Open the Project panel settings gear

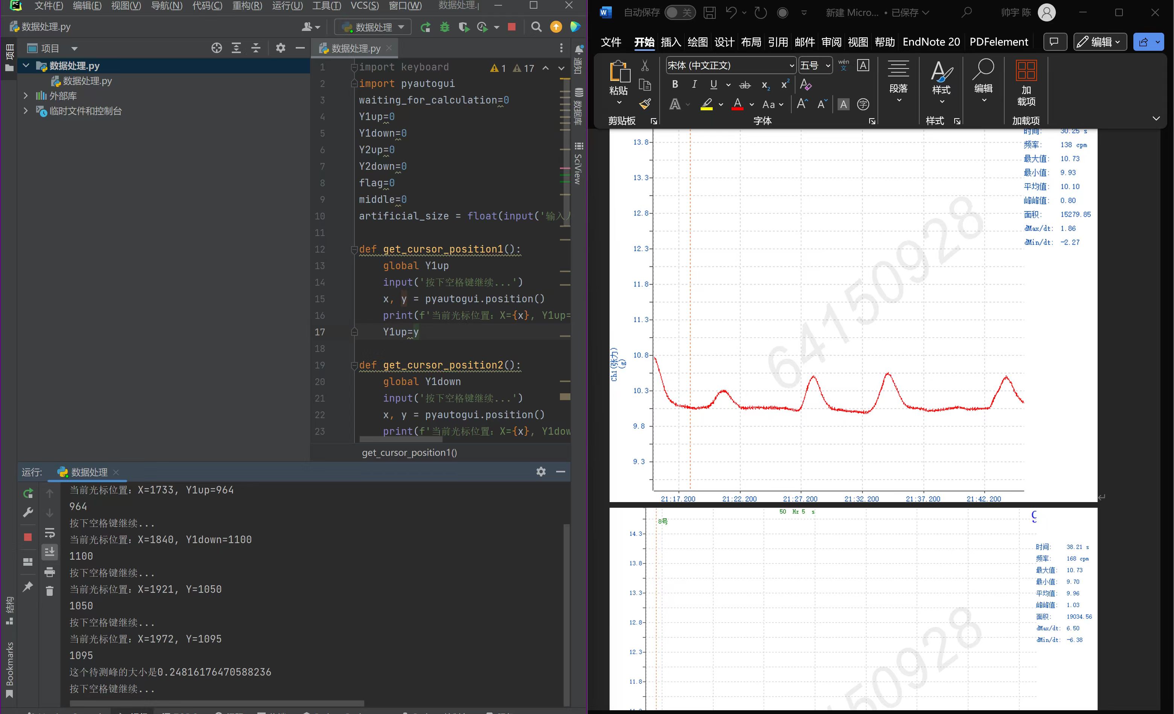click(x=281, y=48)
